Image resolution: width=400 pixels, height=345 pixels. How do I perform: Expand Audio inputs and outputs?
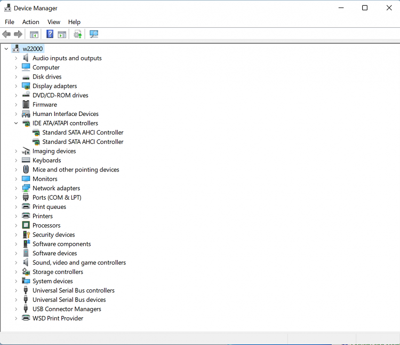tap(16, 58)
